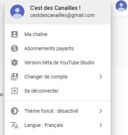The height and width of the screenshot is (135, 128).
Task: Expand the Thème foncé chevron arrow
Action: point(101,111)
